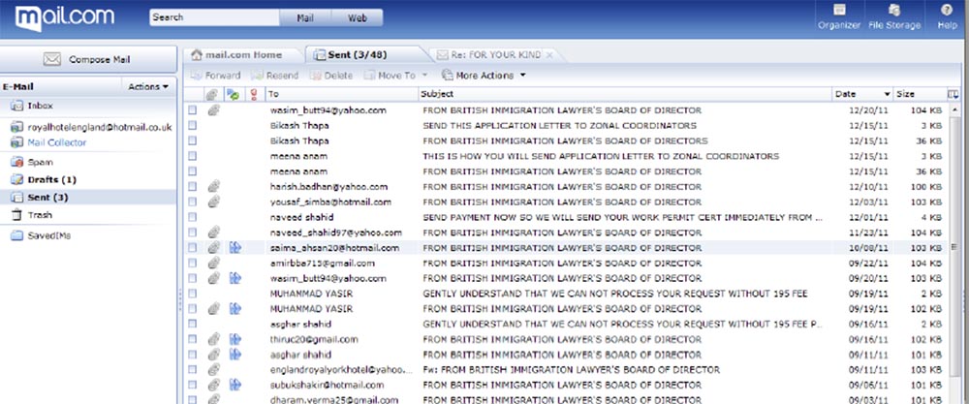Click the attachment column header paperclip icon

coord(211,94)
